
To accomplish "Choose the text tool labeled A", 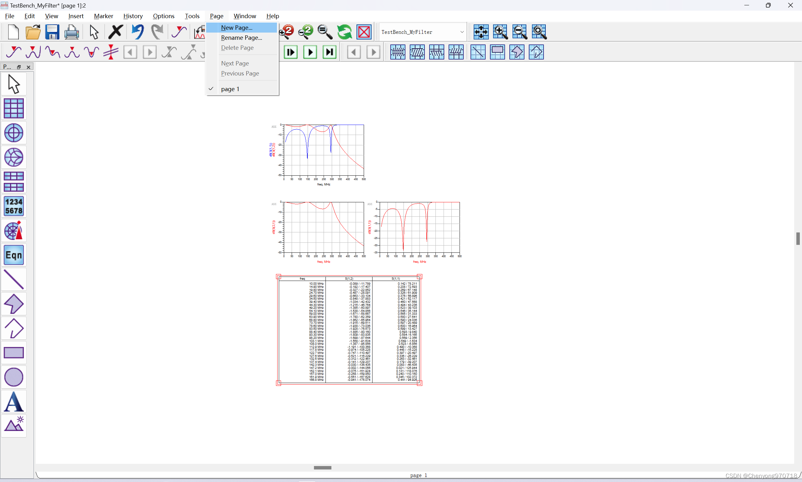I will pyautogui.click(x=14, y=402).
